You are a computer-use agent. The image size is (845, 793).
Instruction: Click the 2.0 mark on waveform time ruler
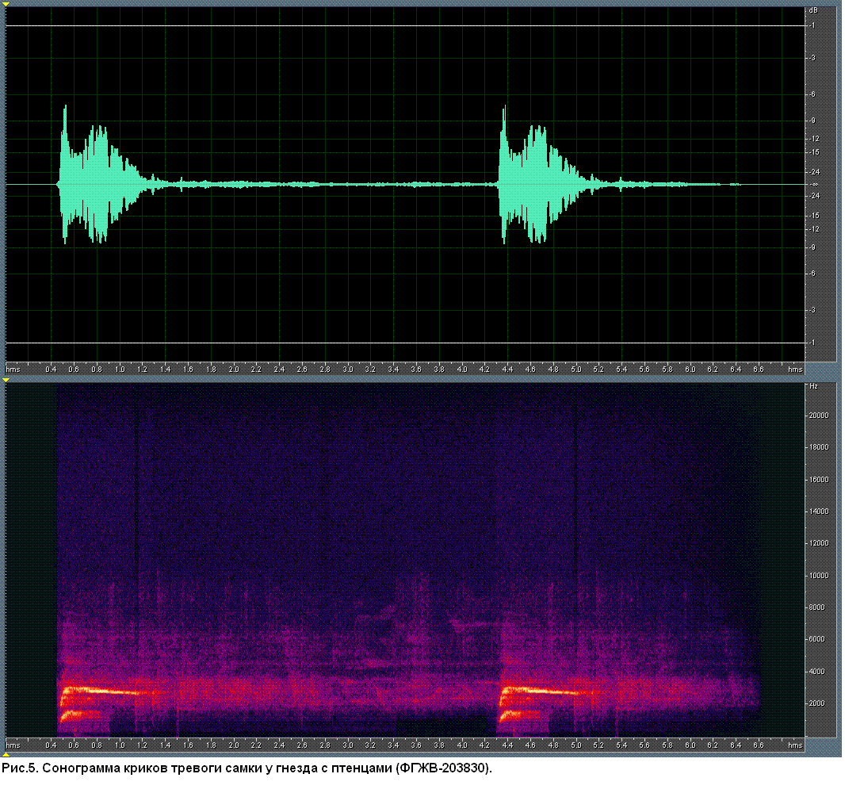pos(233,370)
